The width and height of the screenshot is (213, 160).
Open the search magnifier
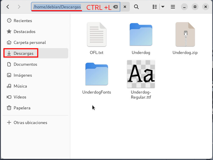pyautogui.click(x=136, y=7)
